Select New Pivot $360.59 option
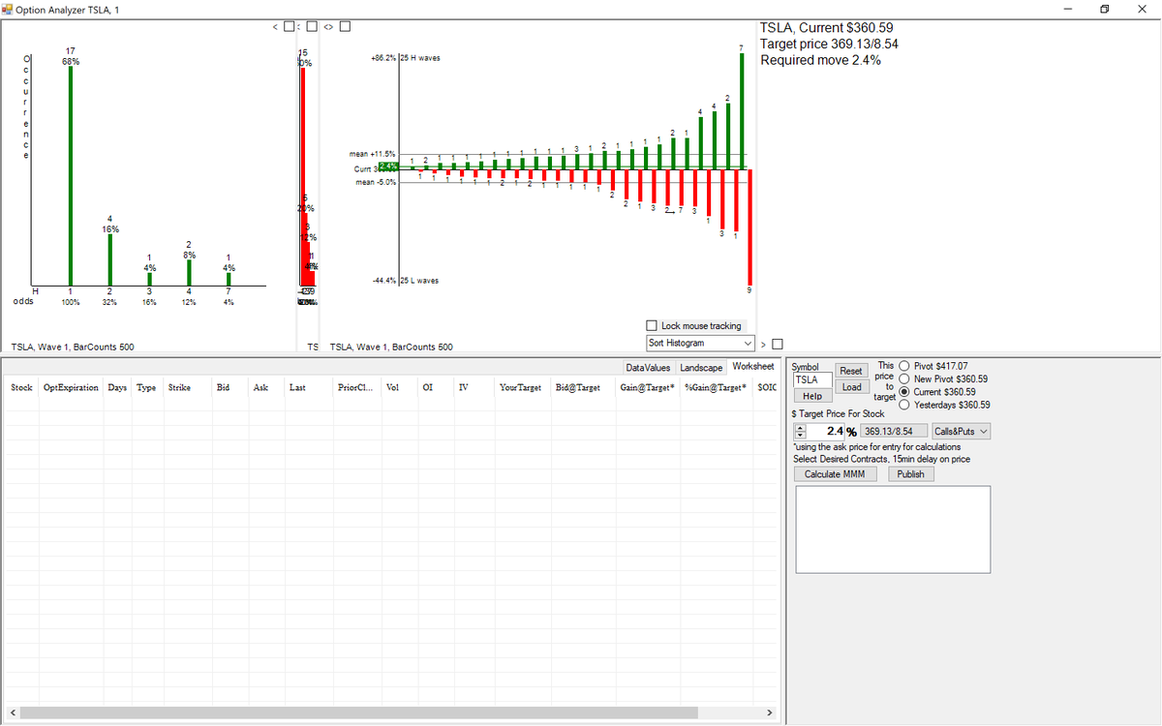Screen dimensions: 1162x726 (905, 378)
